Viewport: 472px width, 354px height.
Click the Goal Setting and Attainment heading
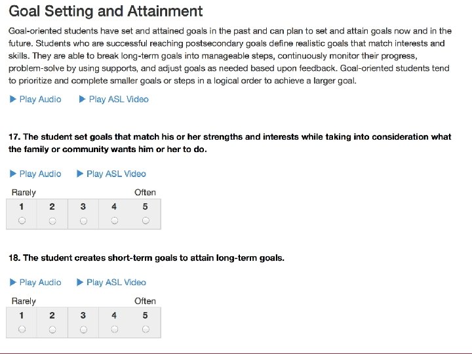(x=106, y=11)
